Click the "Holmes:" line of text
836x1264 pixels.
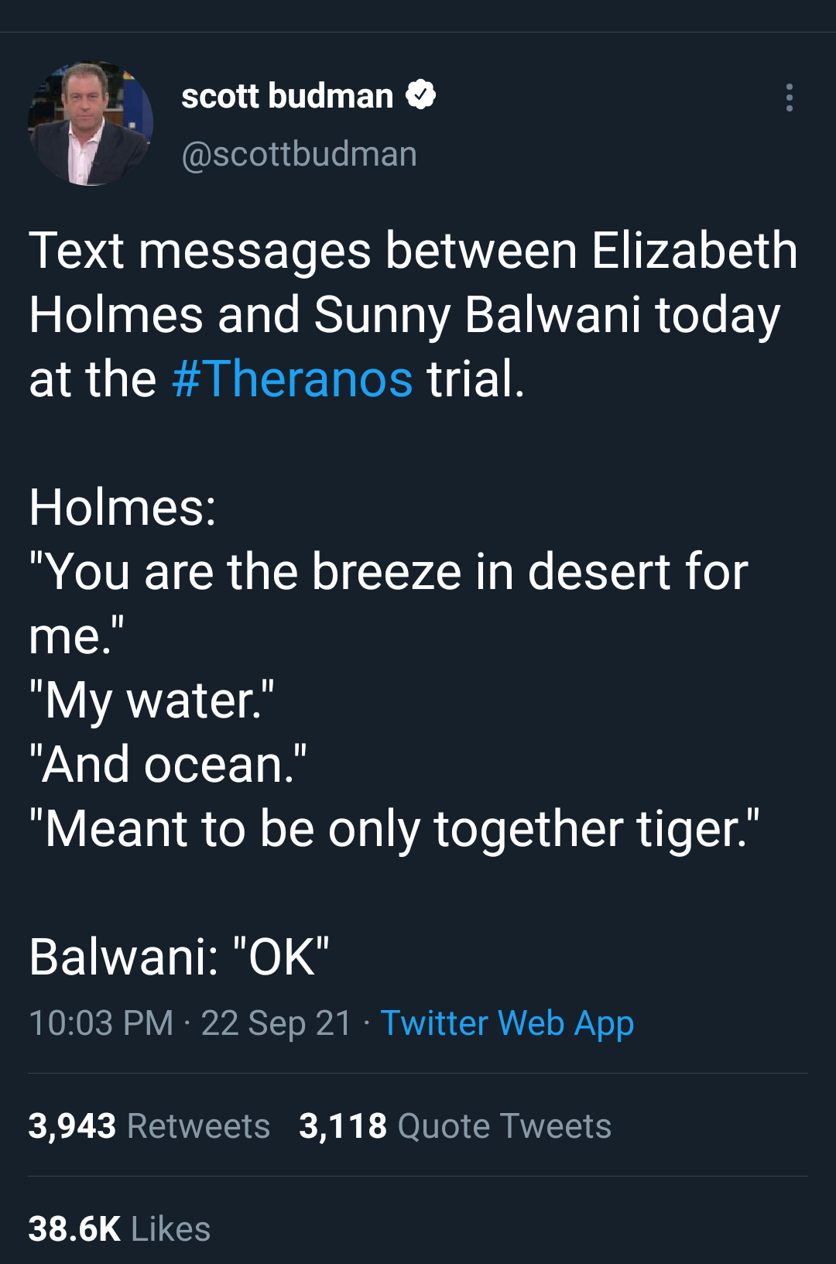pos(122,508)
